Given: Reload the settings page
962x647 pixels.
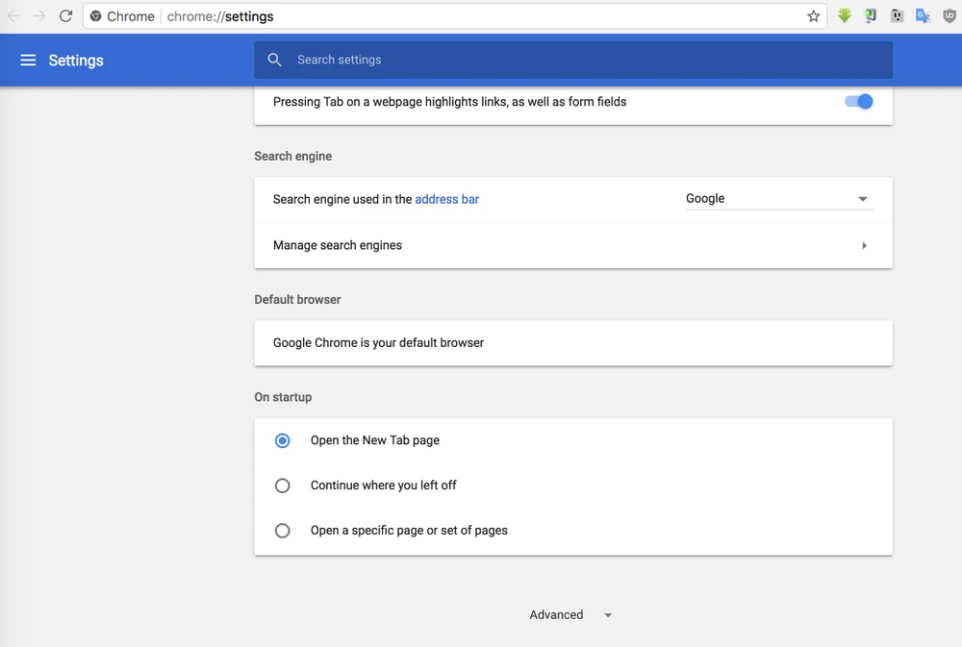Looking at the screenshot, I should 65,16.
